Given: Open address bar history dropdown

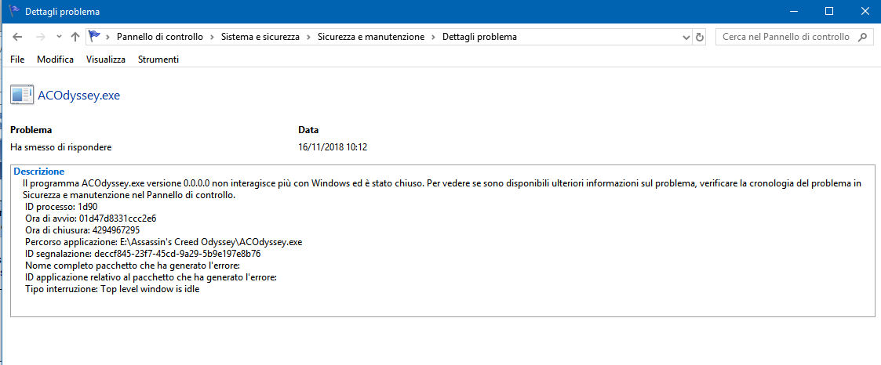Looking at the screenshot, I should (x=686, y=38).
